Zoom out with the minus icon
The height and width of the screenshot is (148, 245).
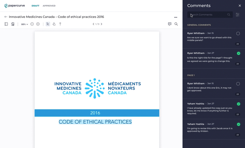[x=32, y=24]
